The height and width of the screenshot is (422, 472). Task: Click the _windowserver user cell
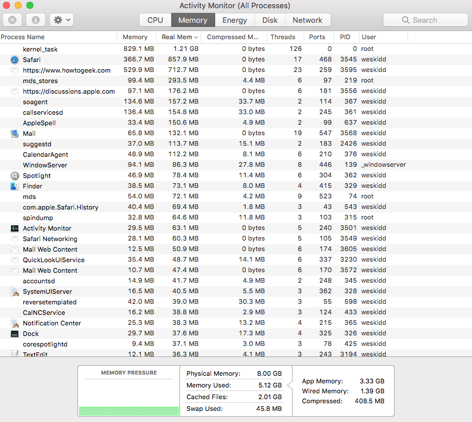click(383, 164)
